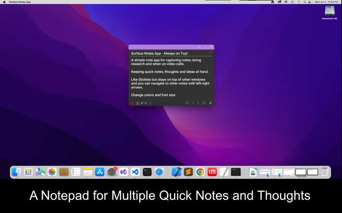The height and width of the screenshot is (213, 342).
Task: Open Finder from the dock
Action: click(16, 172)
